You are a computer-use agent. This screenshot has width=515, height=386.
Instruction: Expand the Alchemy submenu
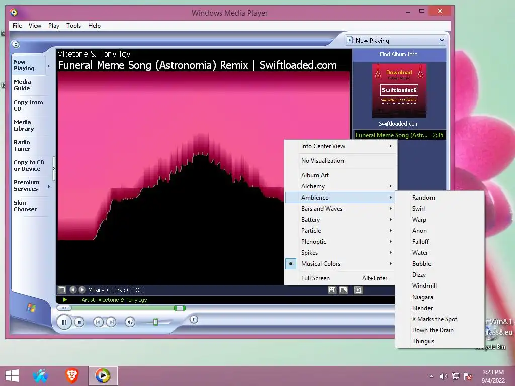[341, 186]
